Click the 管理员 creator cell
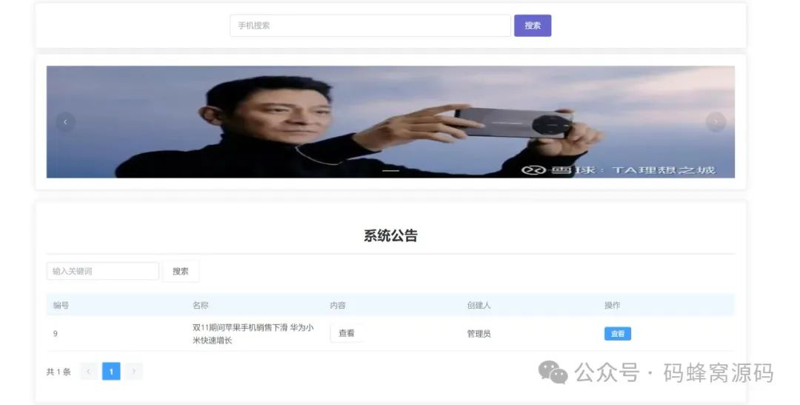Image resolution: width=800 pixels, height=405 pixels. click(x=479, y=334)
